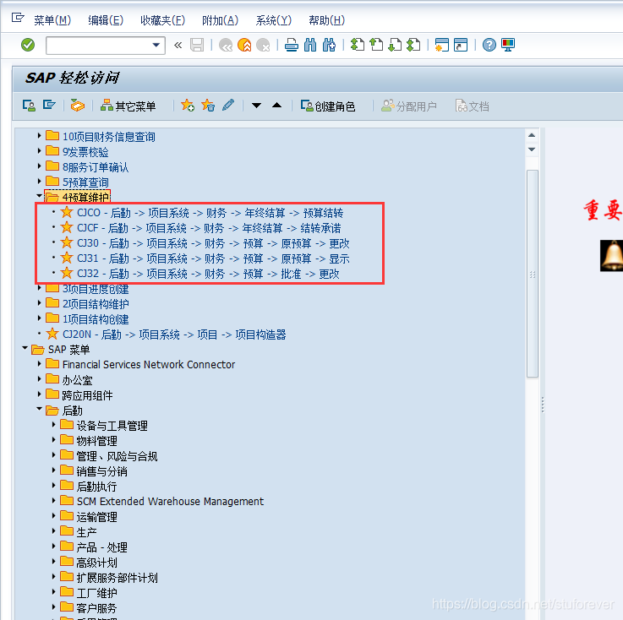Image resolution: width=623 pixels, height=620 pixels.
Task: Click the Change Favorites pencil icon
Action: point(228,105)
